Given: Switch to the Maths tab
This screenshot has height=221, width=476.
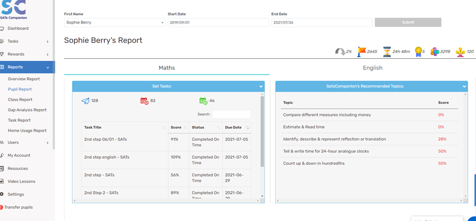Looking at the screenshot, I should (167, 68).
